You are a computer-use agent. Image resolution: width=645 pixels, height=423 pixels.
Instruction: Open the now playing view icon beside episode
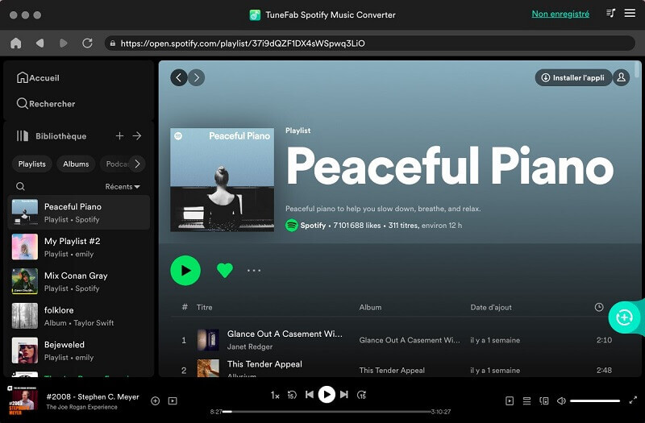[x=173, y=400]
